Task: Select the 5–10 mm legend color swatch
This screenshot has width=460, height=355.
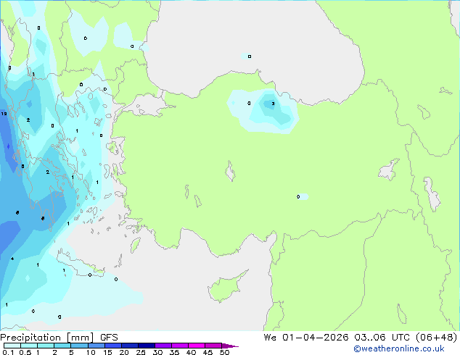Action: tap(80, 346)
